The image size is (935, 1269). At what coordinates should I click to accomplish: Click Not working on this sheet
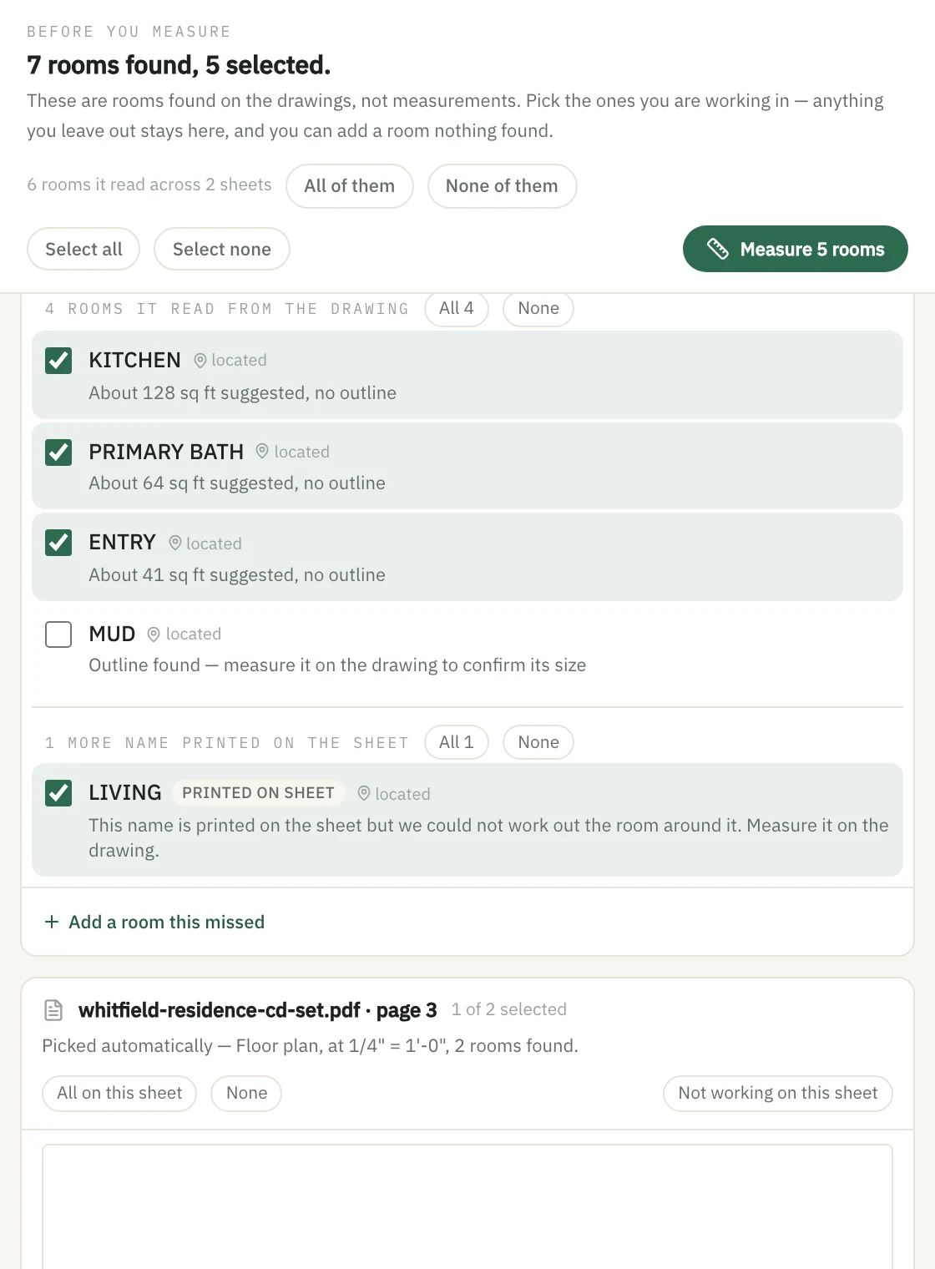778,1094
